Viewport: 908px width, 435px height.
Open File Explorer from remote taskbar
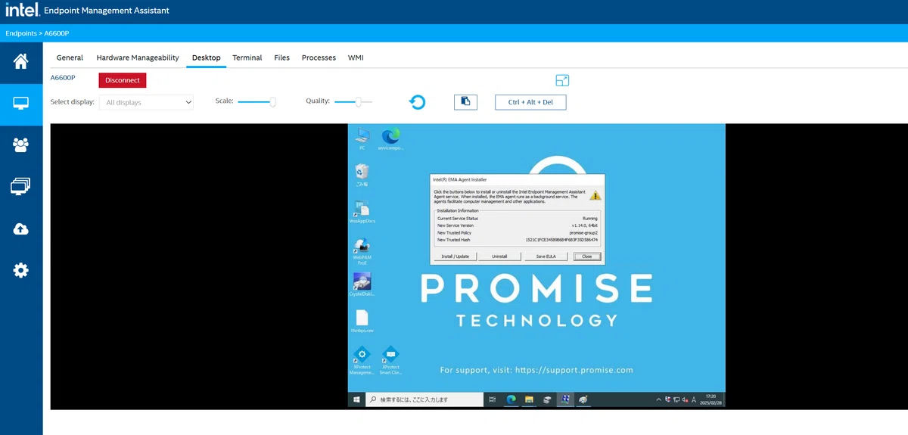tap(530, 399)
